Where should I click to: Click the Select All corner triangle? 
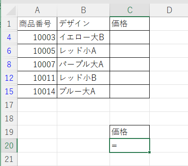tap(11, 10)
